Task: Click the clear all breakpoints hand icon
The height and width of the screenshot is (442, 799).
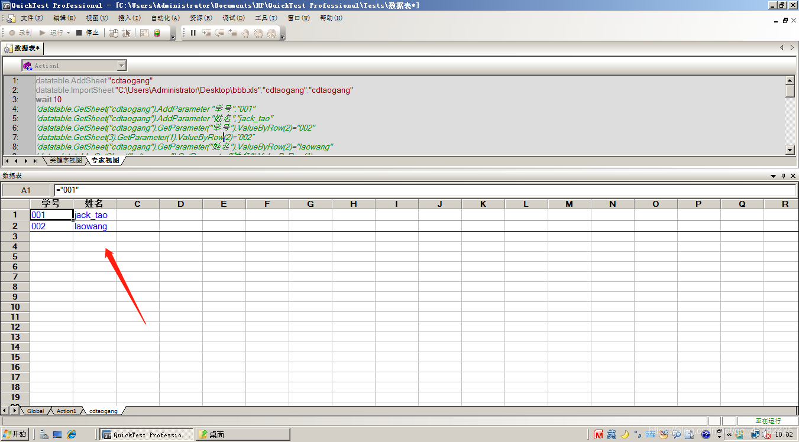Action: click(x=271, y=33)
